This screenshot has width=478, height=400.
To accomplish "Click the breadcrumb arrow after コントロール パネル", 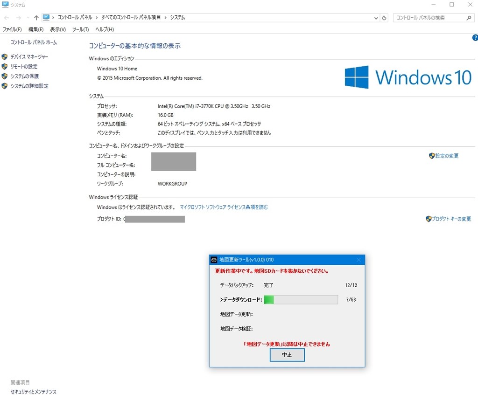I will tap(97, 18).
